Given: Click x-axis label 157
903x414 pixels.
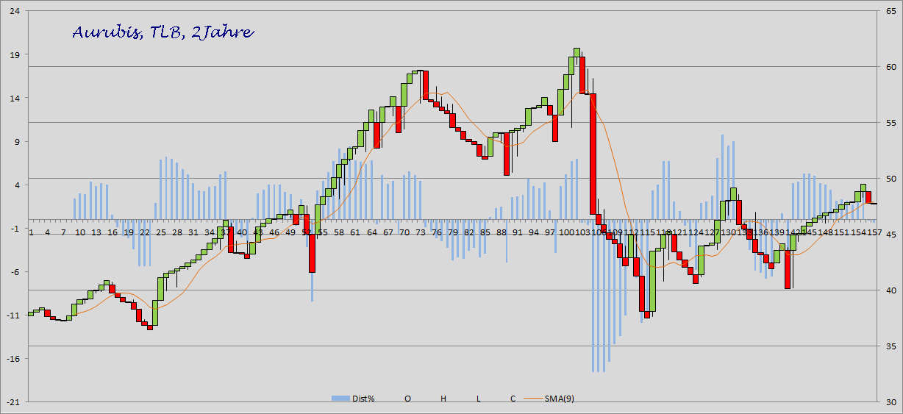Looking at the screenshot, I should tap(874, 232).
